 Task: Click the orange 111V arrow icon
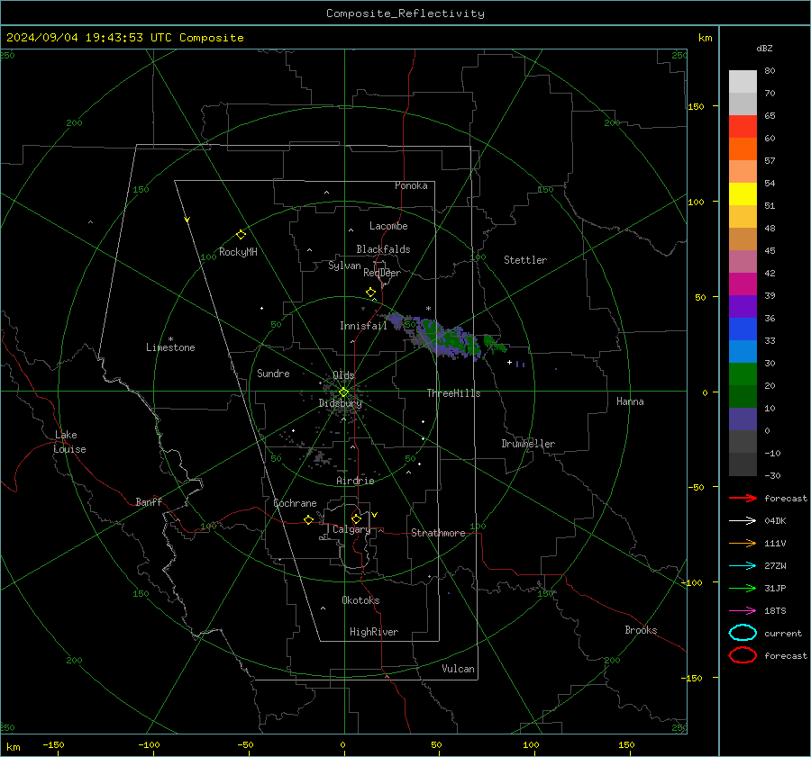[x=743, y=543]
